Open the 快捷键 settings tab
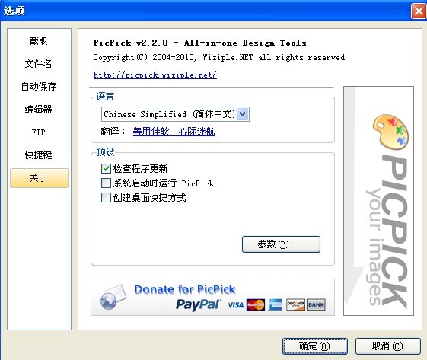The width and height of the screenshot is (427, 360). pyautogui.click(x=38, y=155)
